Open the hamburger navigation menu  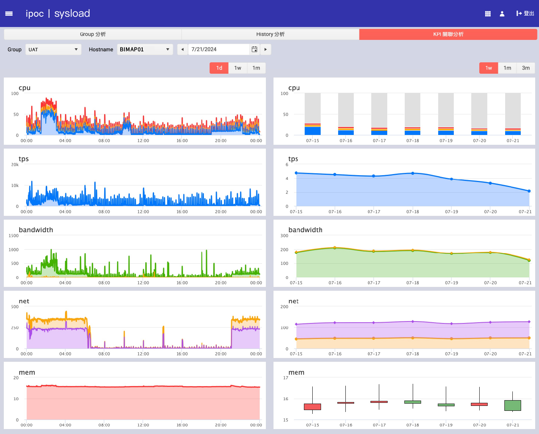9,14
